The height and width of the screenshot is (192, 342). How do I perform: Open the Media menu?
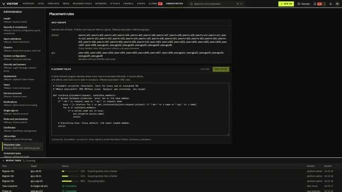tap(66, 4)
